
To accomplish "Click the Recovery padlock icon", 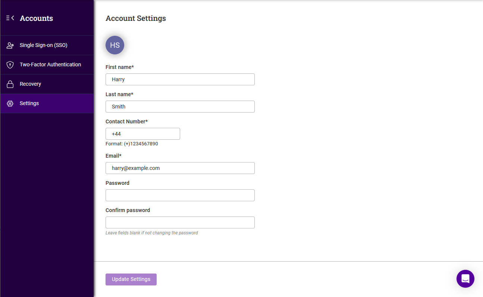I will 10,84.
